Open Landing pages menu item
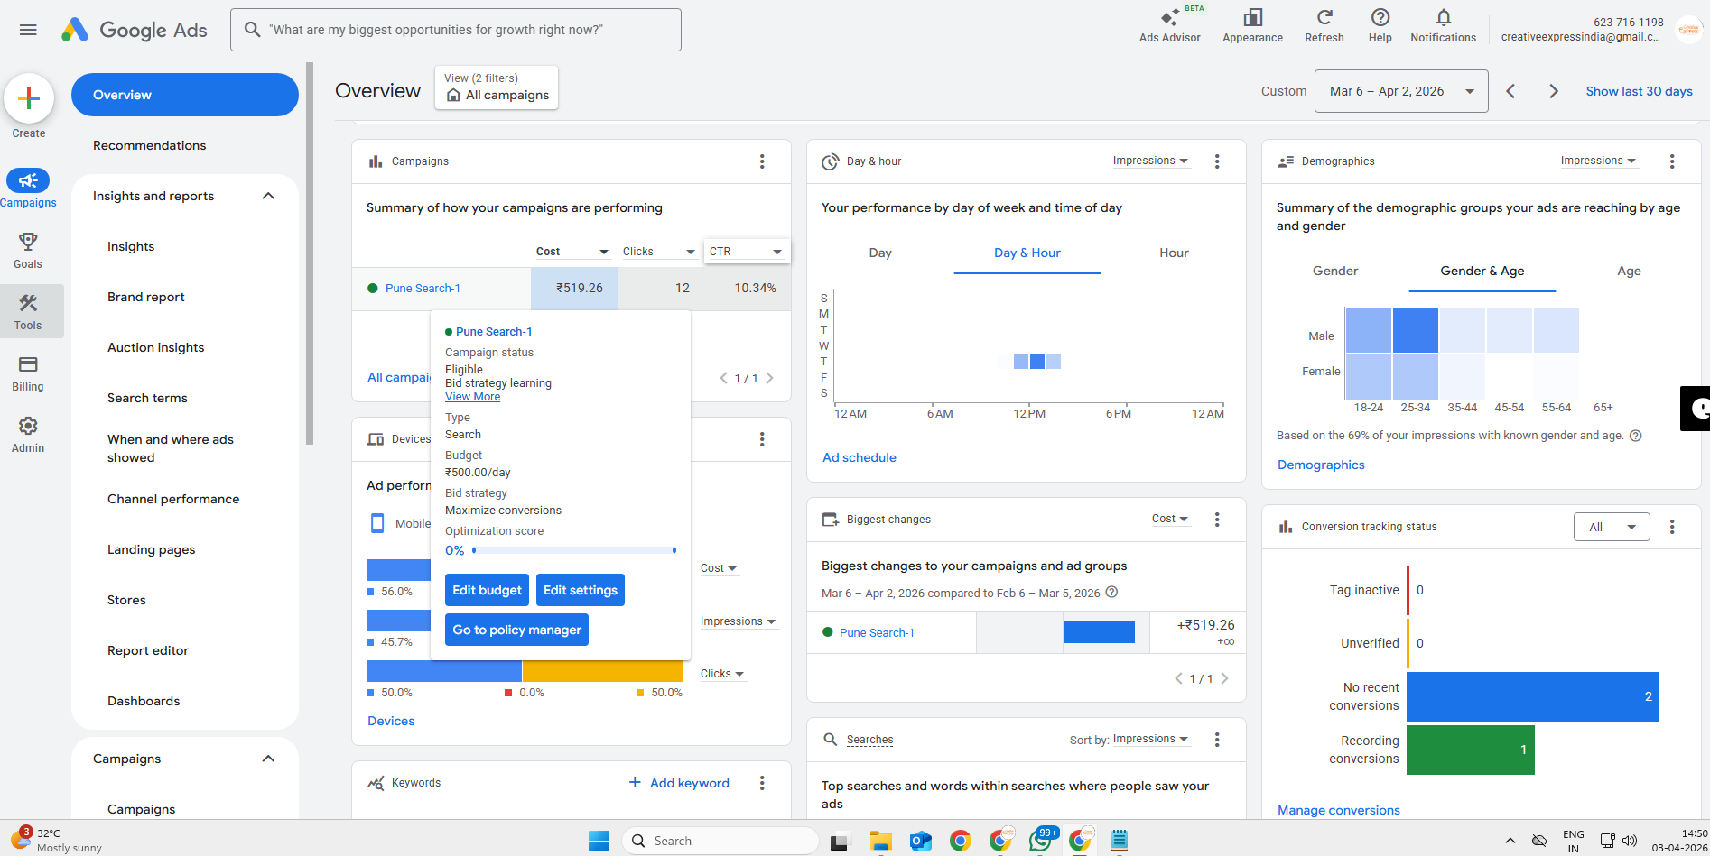Viewport: 1710px width, 856px height. [x=152, y=549]
